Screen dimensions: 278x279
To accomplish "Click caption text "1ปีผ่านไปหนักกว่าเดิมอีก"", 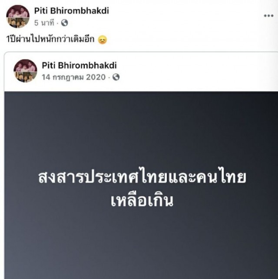I will [x=50, y=39].
